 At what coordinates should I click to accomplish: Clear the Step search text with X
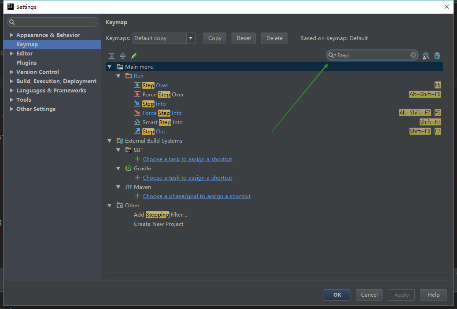pos(413,55)
